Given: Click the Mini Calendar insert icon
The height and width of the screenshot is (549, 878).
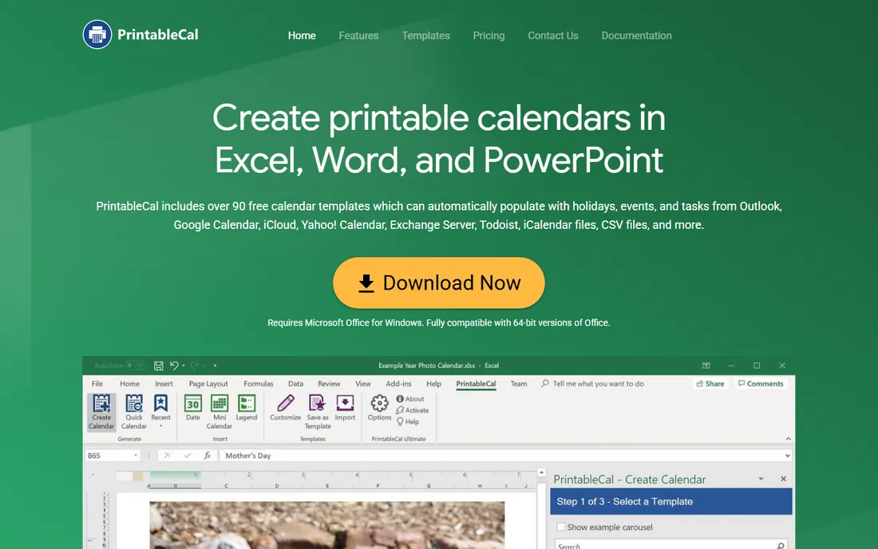Looking at the screenshot, I should coord(219,412).
